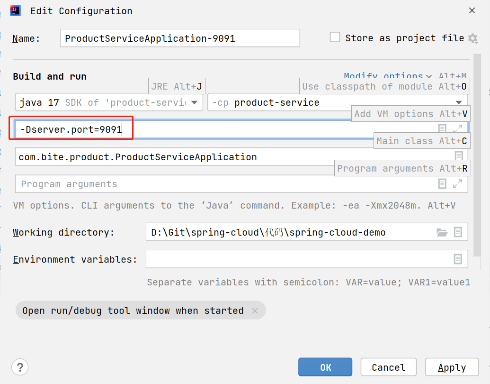Open the java 17 SDK dropdown
The height and width of the screenshot is (384, 490).
(x=109, y=102)
